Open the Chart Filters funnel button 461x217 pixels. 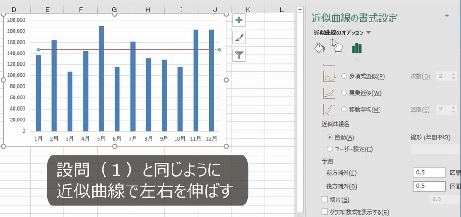tap(239, 55)
